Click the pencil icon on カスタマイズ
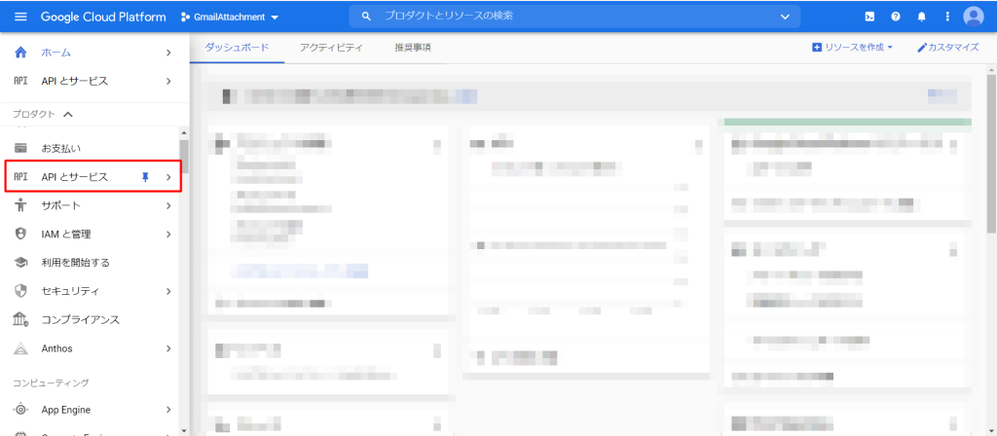 [922, 47]
